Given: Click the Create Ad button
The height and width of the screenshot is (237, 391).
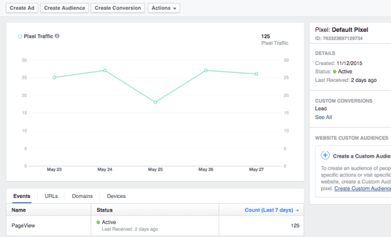Looking at the screenshot, I should point(22,8).
